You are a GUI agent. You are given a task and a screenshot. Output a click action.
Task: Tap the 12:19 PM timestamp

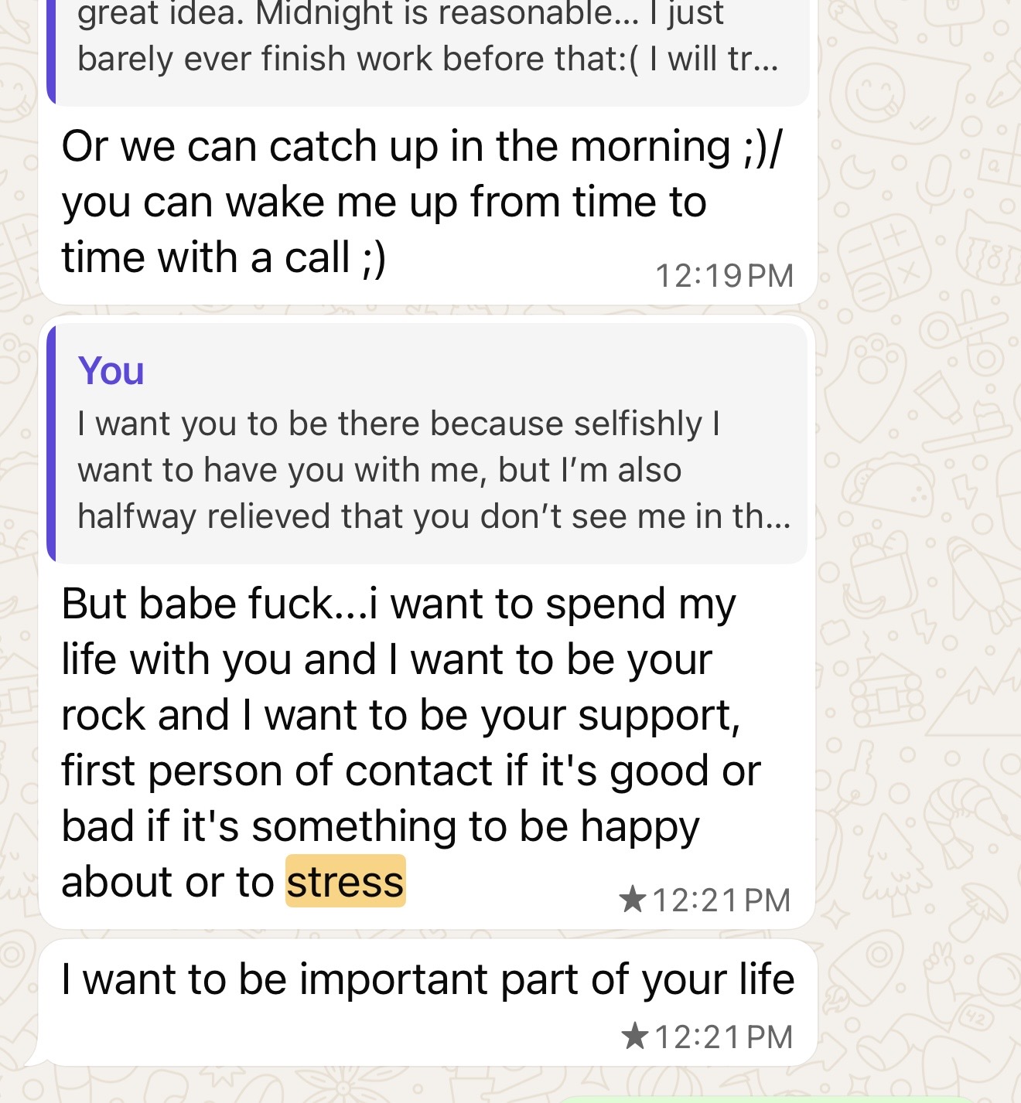(x=724, y=276)
